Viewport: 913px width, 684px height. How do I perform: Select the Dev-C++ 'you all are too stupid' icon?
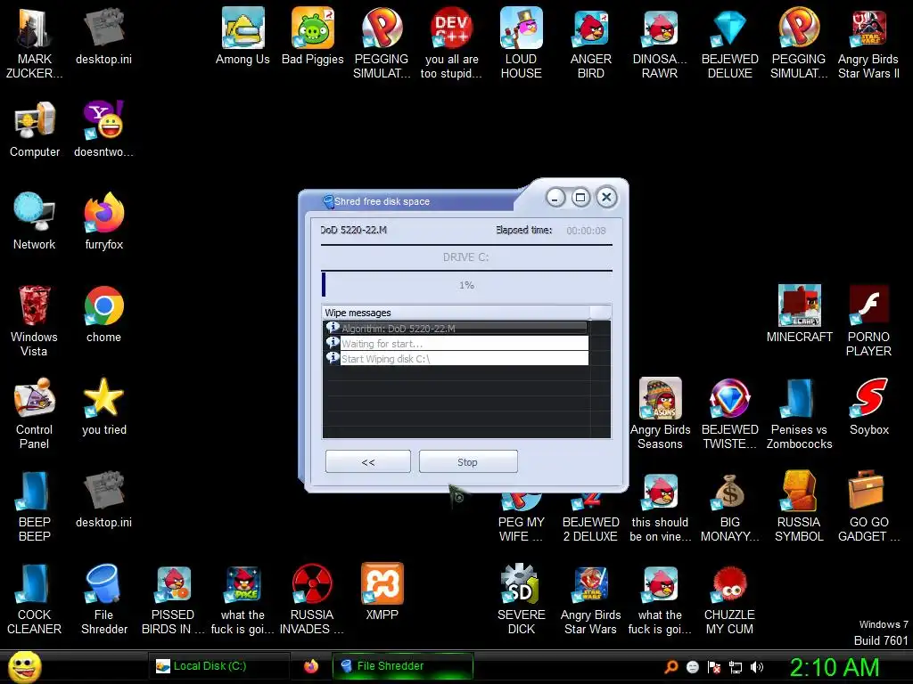coord(451,43)
